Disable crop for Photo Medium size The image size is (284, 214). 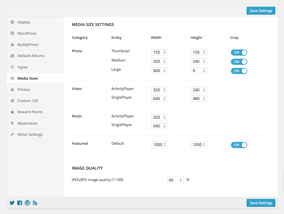239,62
